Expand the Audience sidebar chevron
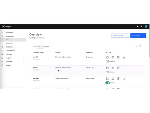 24,61
